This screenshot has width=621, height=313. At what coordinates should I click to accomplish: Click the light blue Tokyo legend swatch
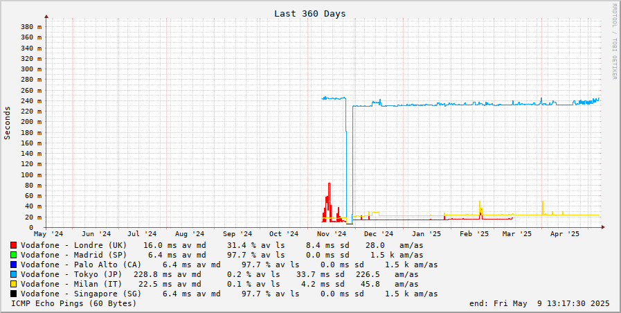coord(13,275)
